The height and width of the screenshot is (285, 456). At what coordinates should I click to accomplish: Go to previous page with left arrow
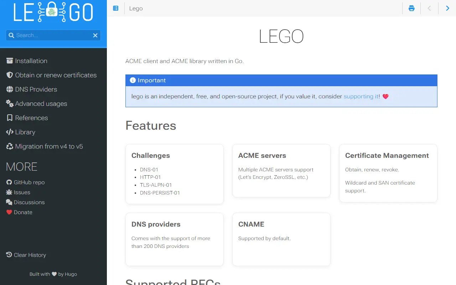[x=429, y=8]
